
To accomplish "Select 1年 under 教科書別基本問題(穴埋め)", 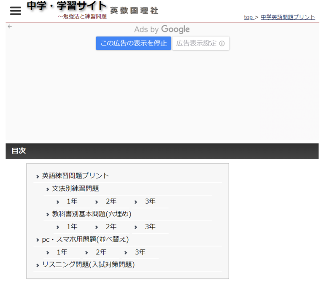I will [x=72, y=227].
